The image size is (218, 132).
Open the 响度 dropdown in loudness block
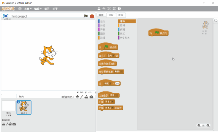click(x=108, y=83)
